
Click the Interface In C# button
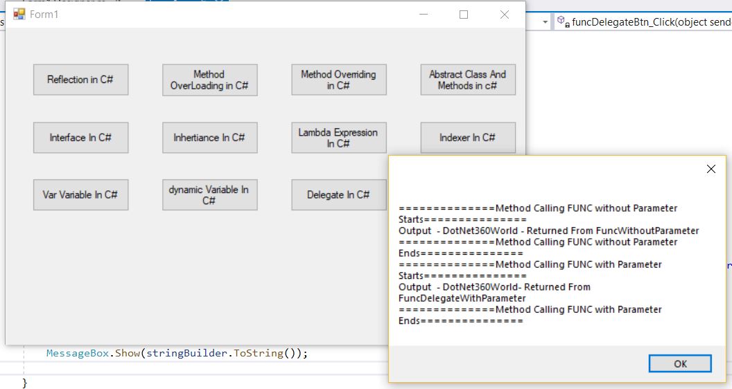(x=81, y=138)
